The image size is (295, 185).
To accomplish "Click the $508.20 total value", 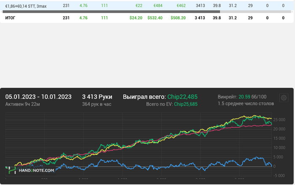I will [x=178, y=18].
